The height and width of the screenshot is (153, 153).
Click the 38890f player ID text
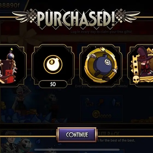pyautogui.click(x=10, y=5)
